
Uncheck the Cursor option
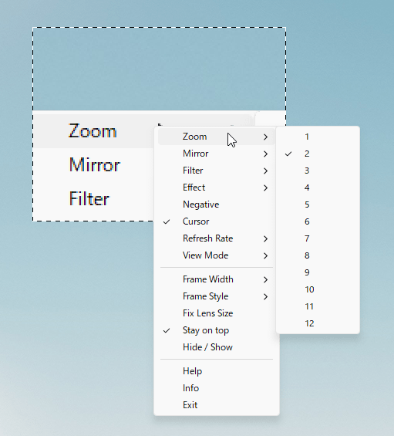coord(217,221)
